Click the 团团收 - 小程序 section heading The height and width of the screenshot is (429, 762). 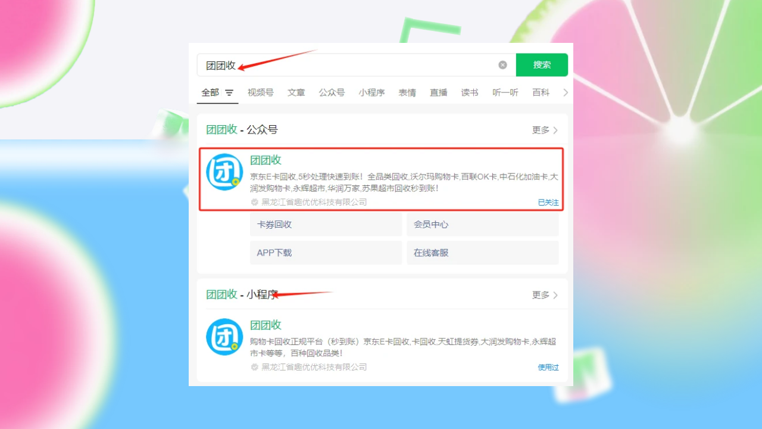coord(242,294)
